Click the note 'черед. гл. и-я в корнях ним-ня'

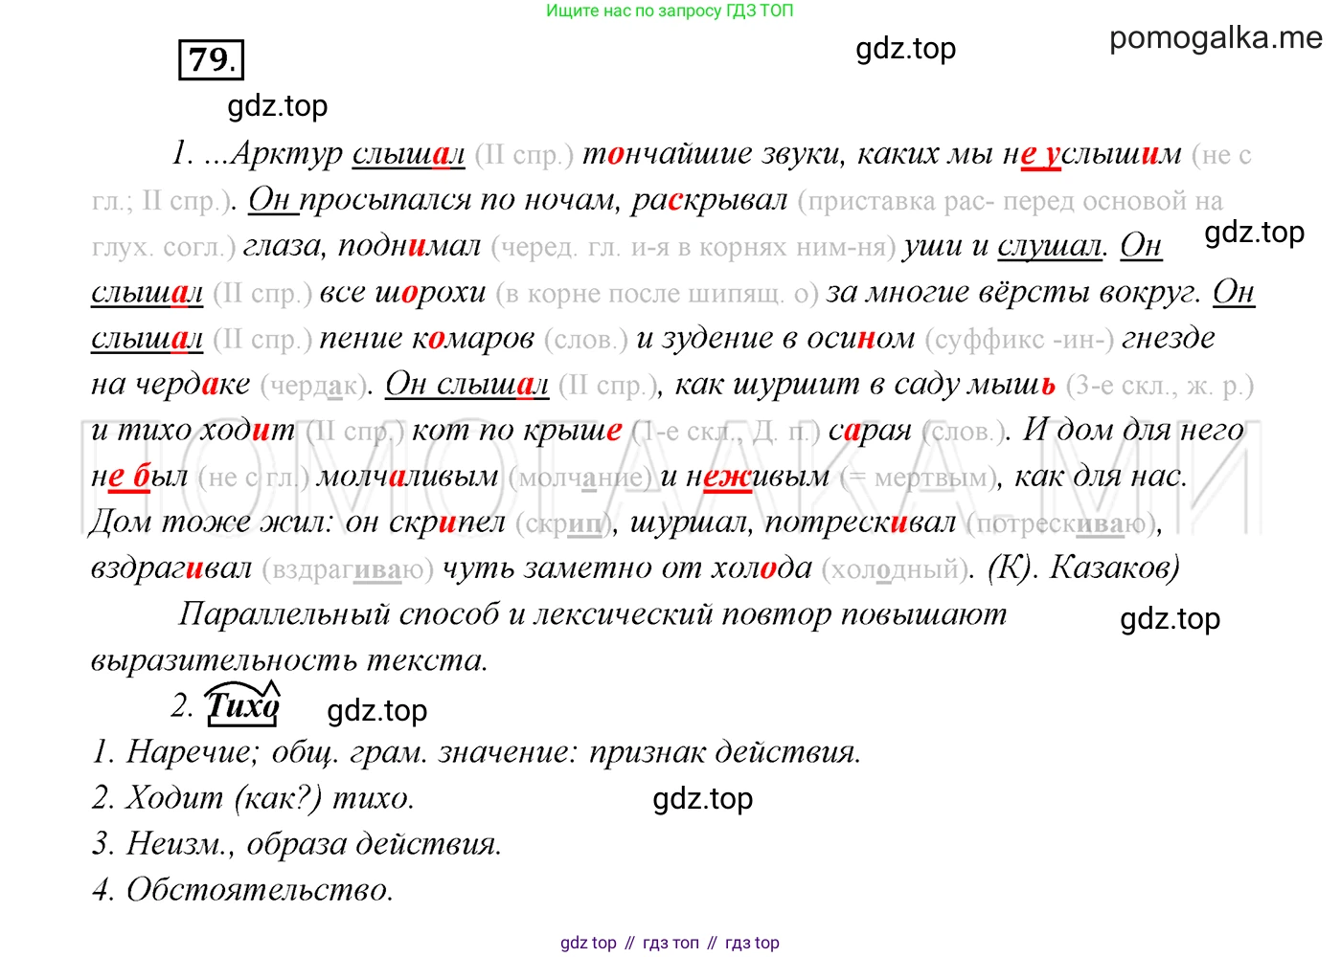click(x=694, y=247)
